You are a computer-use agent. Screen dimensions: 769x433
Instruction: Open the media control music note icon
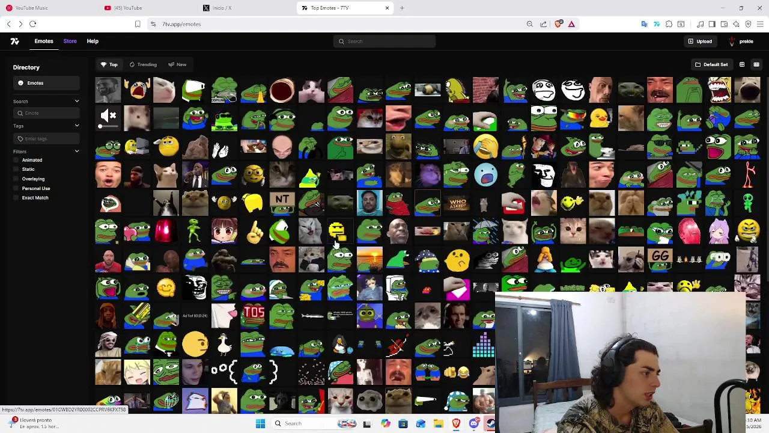pos(701,24)
